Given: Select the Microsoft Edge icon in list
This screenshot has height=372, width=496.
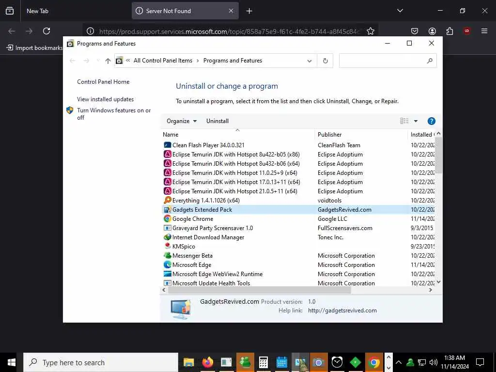Looking at the screenshot, I should point(167,264).
